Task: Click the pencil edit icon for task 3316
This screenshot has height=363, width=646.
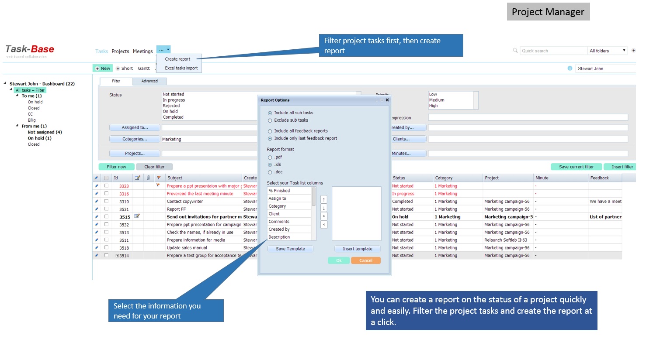Action: [96, 194]
